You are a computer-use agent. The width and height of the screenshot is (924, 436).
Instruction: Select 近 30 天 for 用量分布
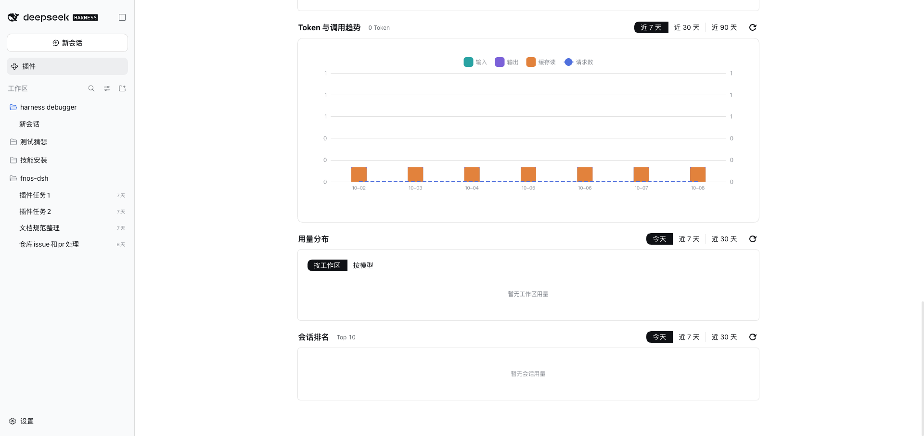pyautogui.click(x=724, y=239)
